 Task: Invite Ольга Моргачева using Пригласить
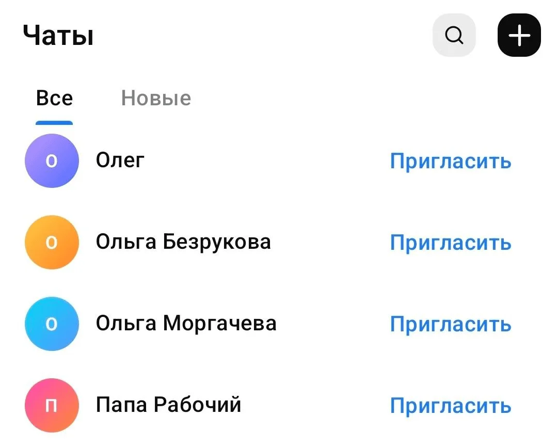coord(450,325)
